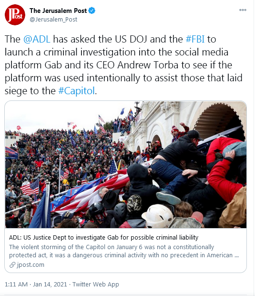
Task: Open the jpost.com domain link
Action: click(x=31, y=265)
